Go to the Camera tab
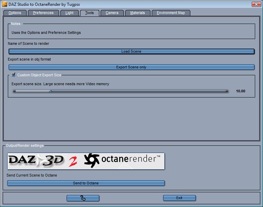Viewport: 263px width, 207px height. pos(112,13)
